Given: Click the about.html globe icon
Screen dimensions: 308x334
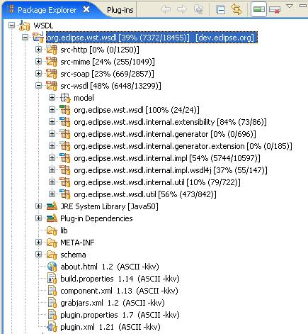Looking at the screenshot, I should click(x=52, y=267).
